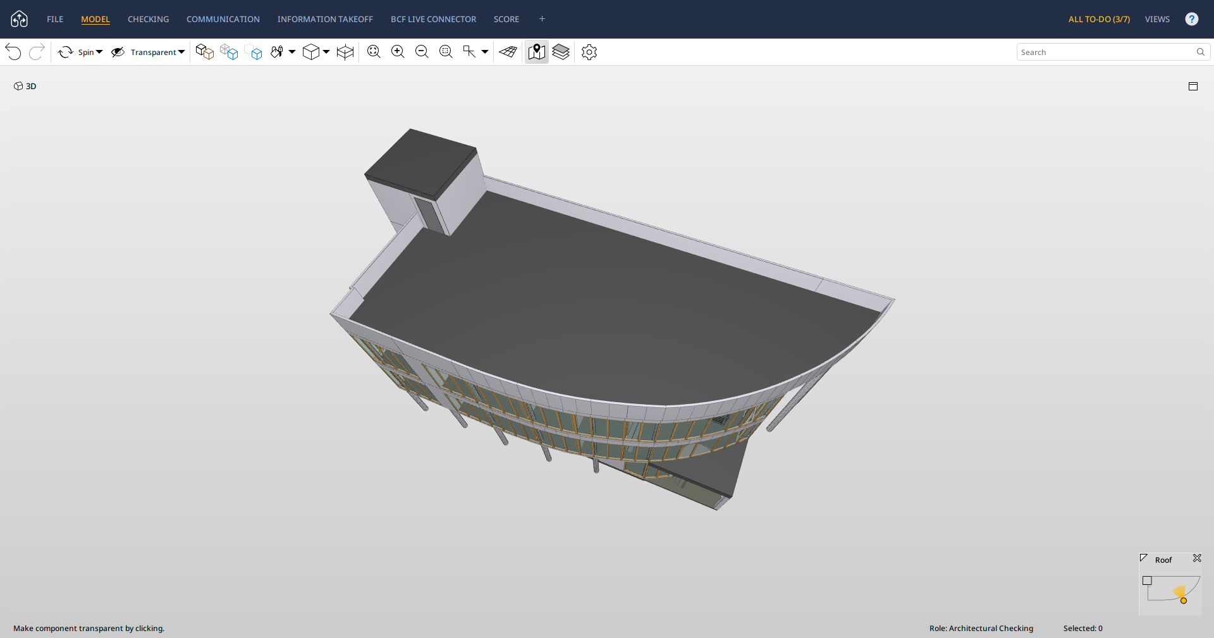This screenshot has height=638, width=1214.
Task: Redo the last action
Action: (37, 52)
